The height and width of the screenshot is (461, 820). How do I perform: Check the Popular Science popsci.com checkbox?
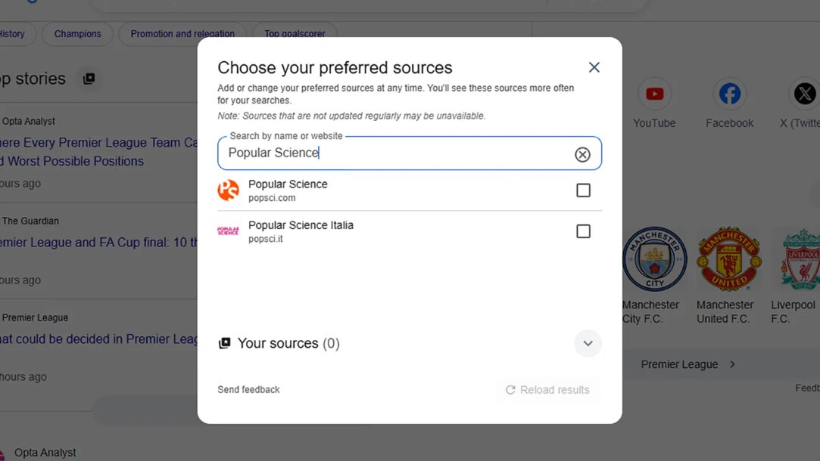tap(583, 190)
